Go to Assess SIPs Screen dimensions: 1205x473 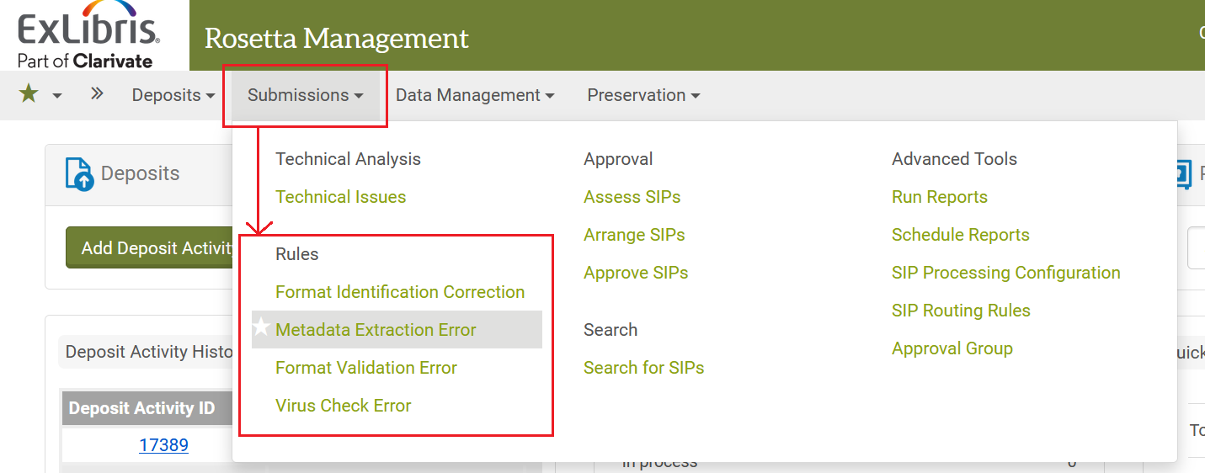coord(632,197)
